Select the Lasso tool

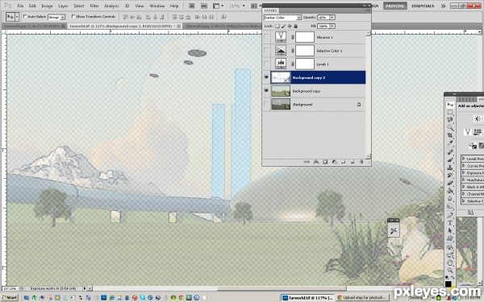pos(450,119)
